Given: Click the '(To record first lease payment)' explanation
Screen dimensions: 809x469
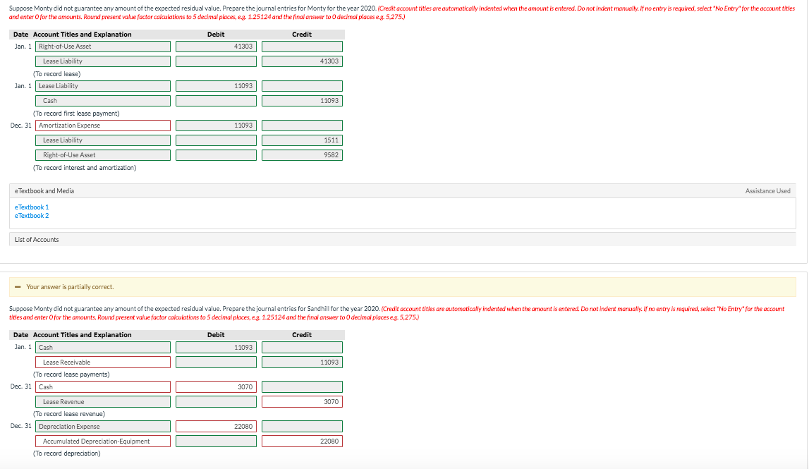Looking at the screenshot, I should coord(76,114).
